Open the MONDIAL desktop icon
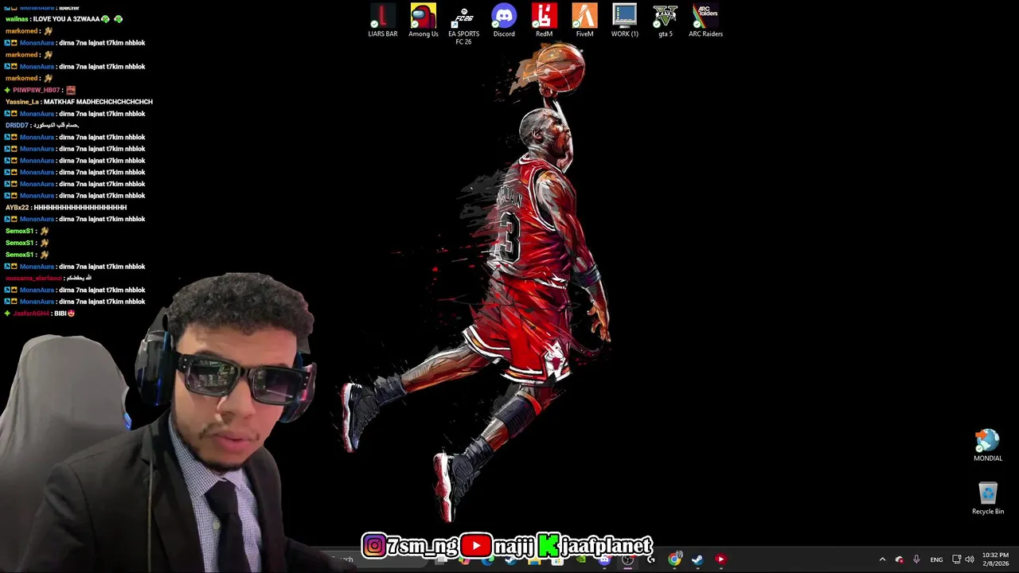Screen dimensions: 1019x573 [988, 446]
